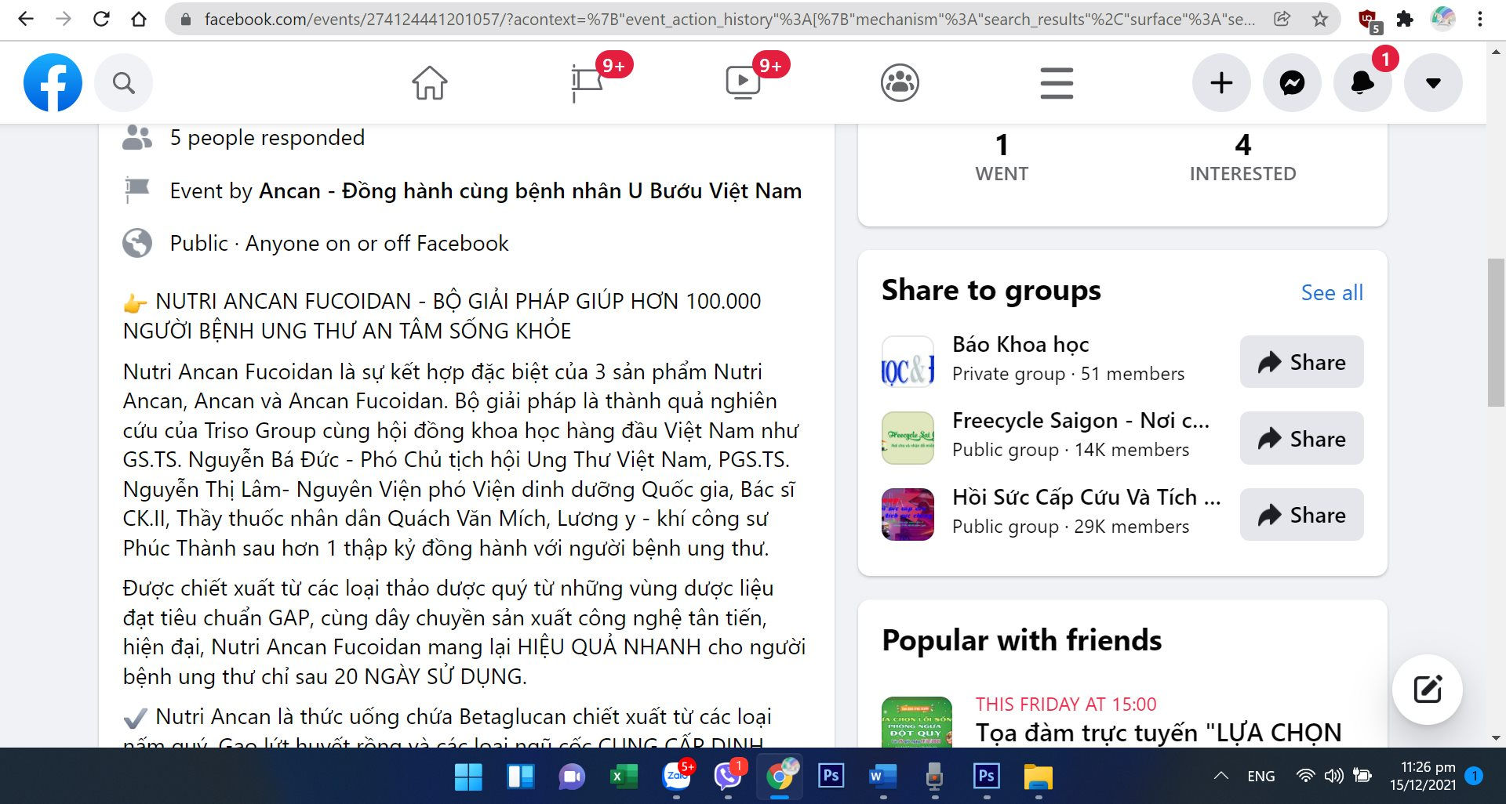Screen dimensions: 1506x804
Task: Open Messenger
Action: click(x=1292, y=82)
